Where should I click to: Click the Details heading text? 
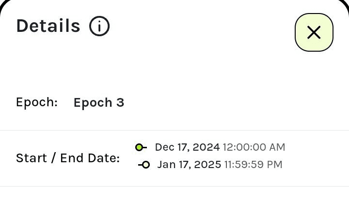coord(48,26)
